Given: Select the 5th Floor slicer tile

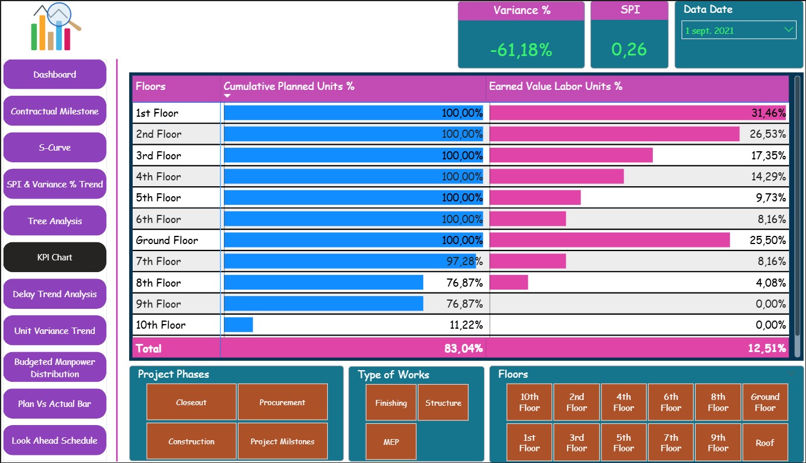Looking at the screenshot, I should [x=624, y=443].
